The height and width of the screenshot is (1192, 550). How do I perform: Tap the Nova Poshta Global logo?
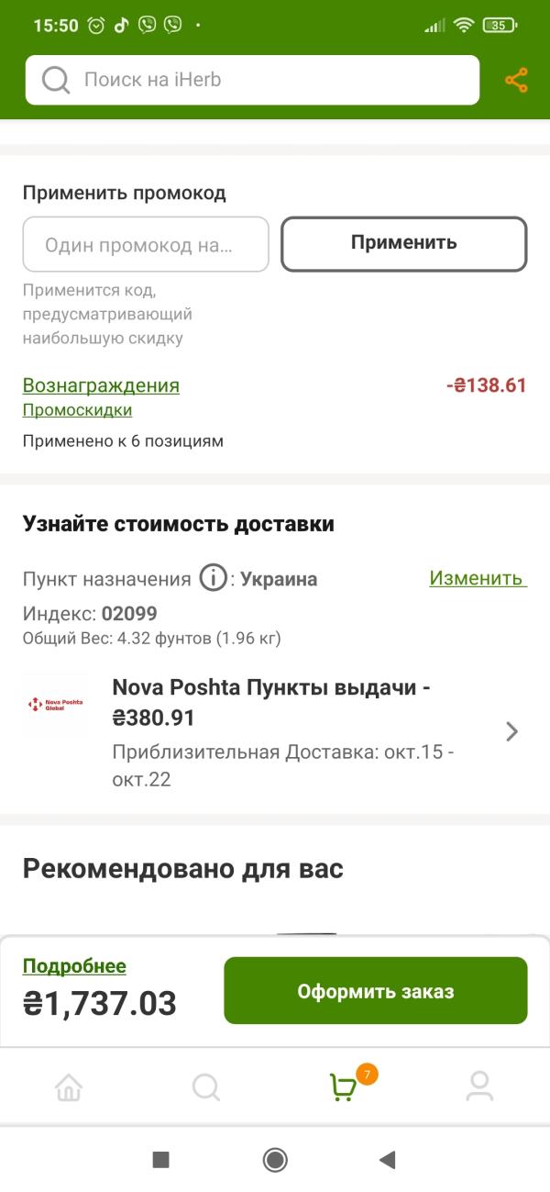[55, 704]
